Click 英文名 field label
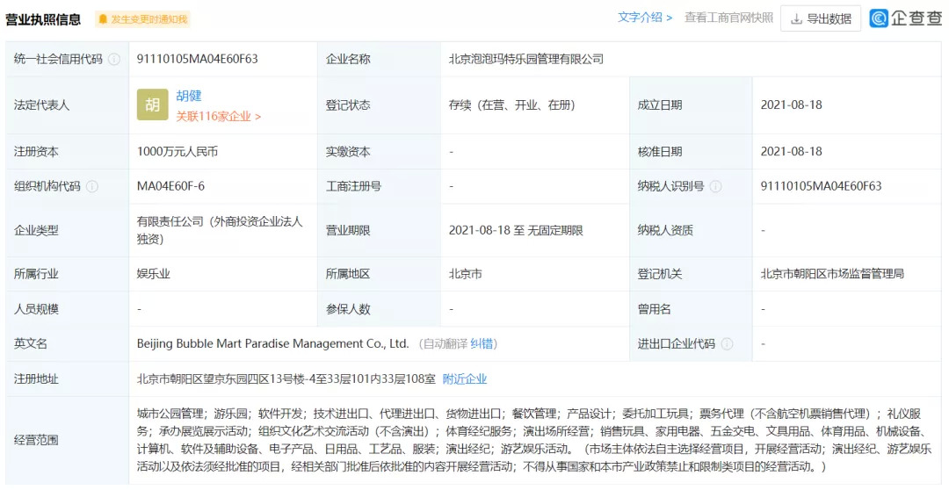 (31, 343)
